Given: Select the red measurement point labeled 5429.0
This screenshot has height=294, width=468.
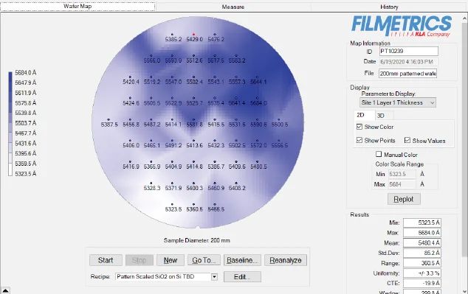Looking at the screenshot, I should click(193, 34).
